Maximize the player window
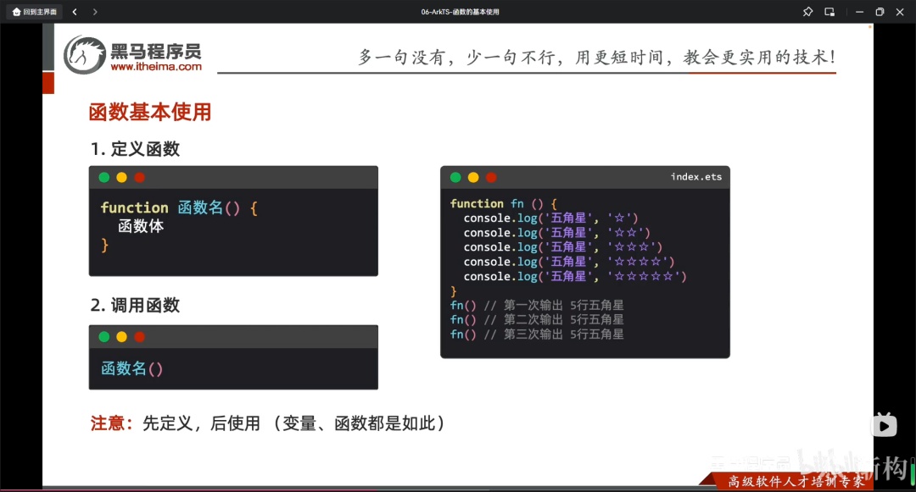Screen dimensions: 916x492 pyautogui.click(x=880, y=12)
